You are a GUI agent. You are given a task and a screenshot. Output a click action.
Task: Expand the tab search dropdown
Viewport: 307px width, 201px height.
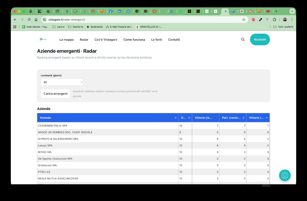[292, 11]
